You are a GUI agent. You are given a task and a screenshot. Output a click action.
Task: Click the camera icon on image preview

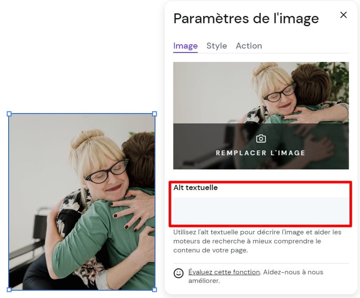pyautogui.click(x=261, y=138)
